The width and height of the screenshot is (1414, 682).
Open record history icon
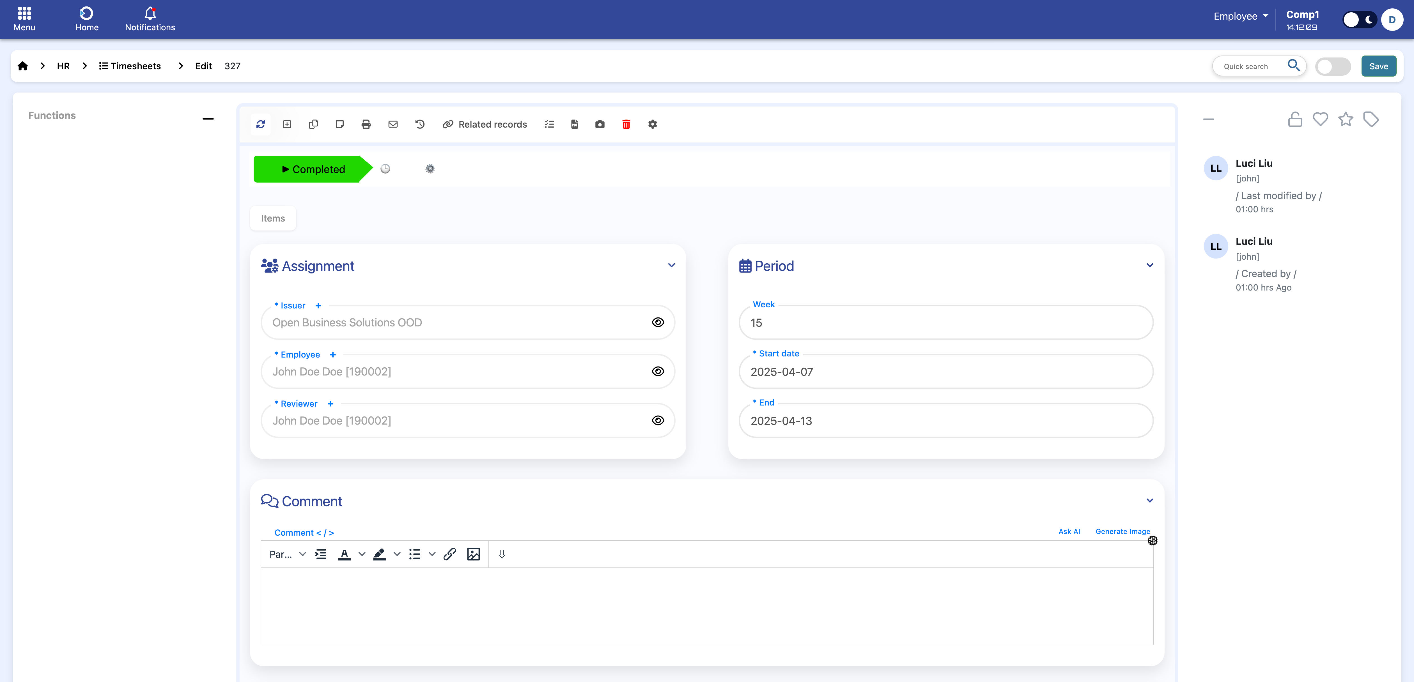tap(420, 125)
